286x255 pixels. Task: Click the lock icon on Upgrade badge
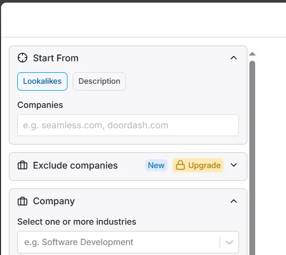tap(180, 165)
